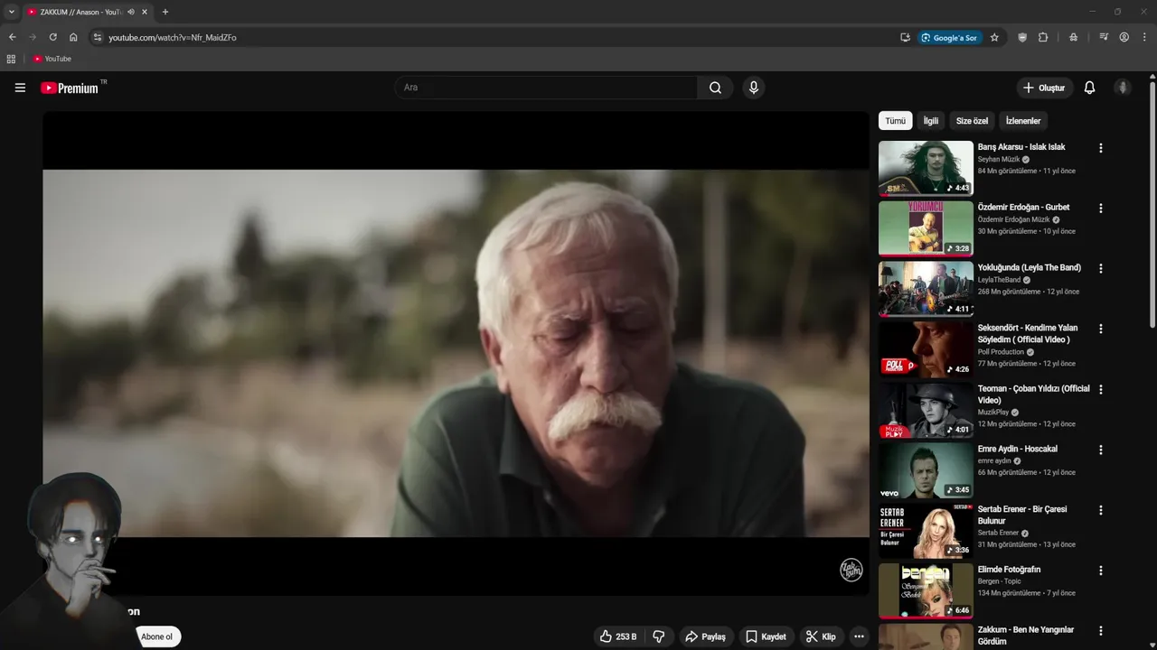Click the search magnifier button
1157x650 pixels.
[715, 88]
